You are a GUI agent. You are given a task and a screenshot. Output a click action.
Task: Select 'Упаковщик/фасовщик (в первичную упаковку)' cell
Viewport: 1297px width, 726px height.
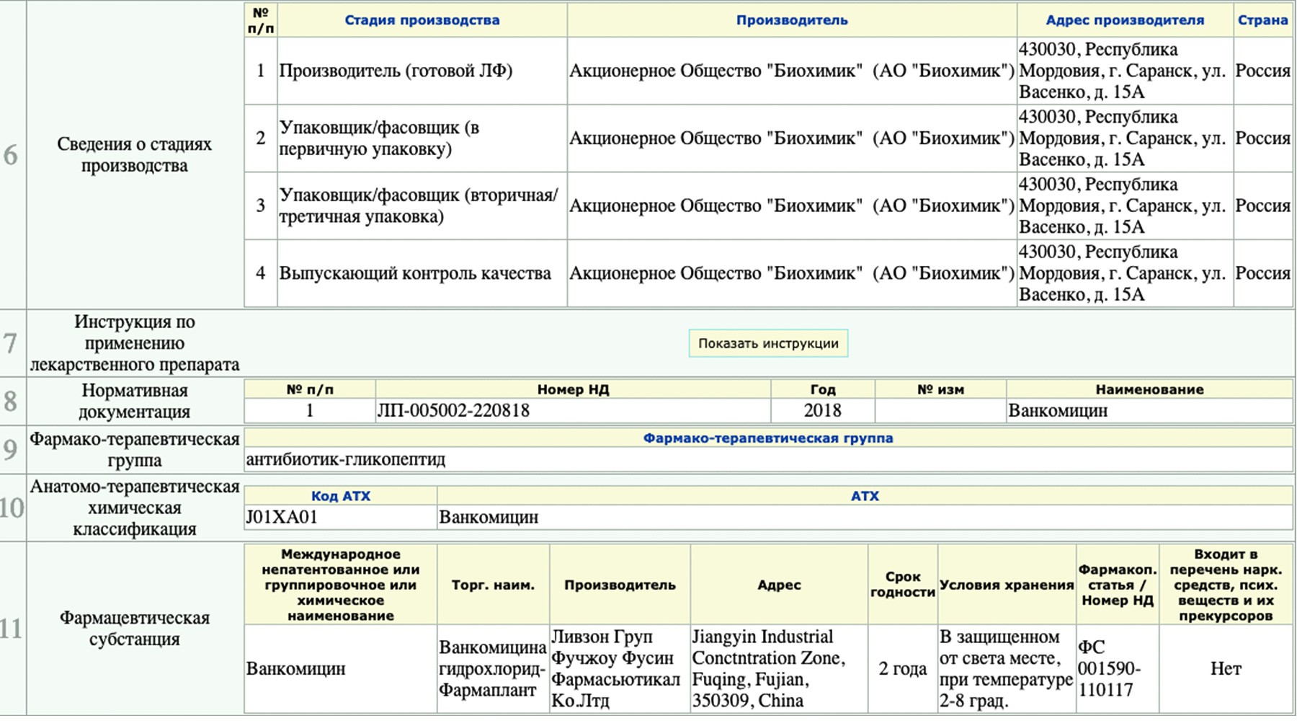[422, 138]
